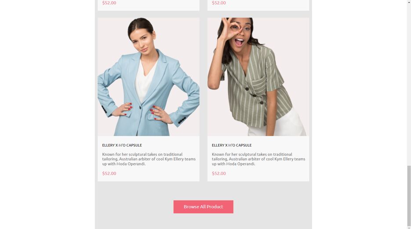Click the right product description about Moda Operandi
Viewport: 411px width, 229px height.
click(258, 159)
